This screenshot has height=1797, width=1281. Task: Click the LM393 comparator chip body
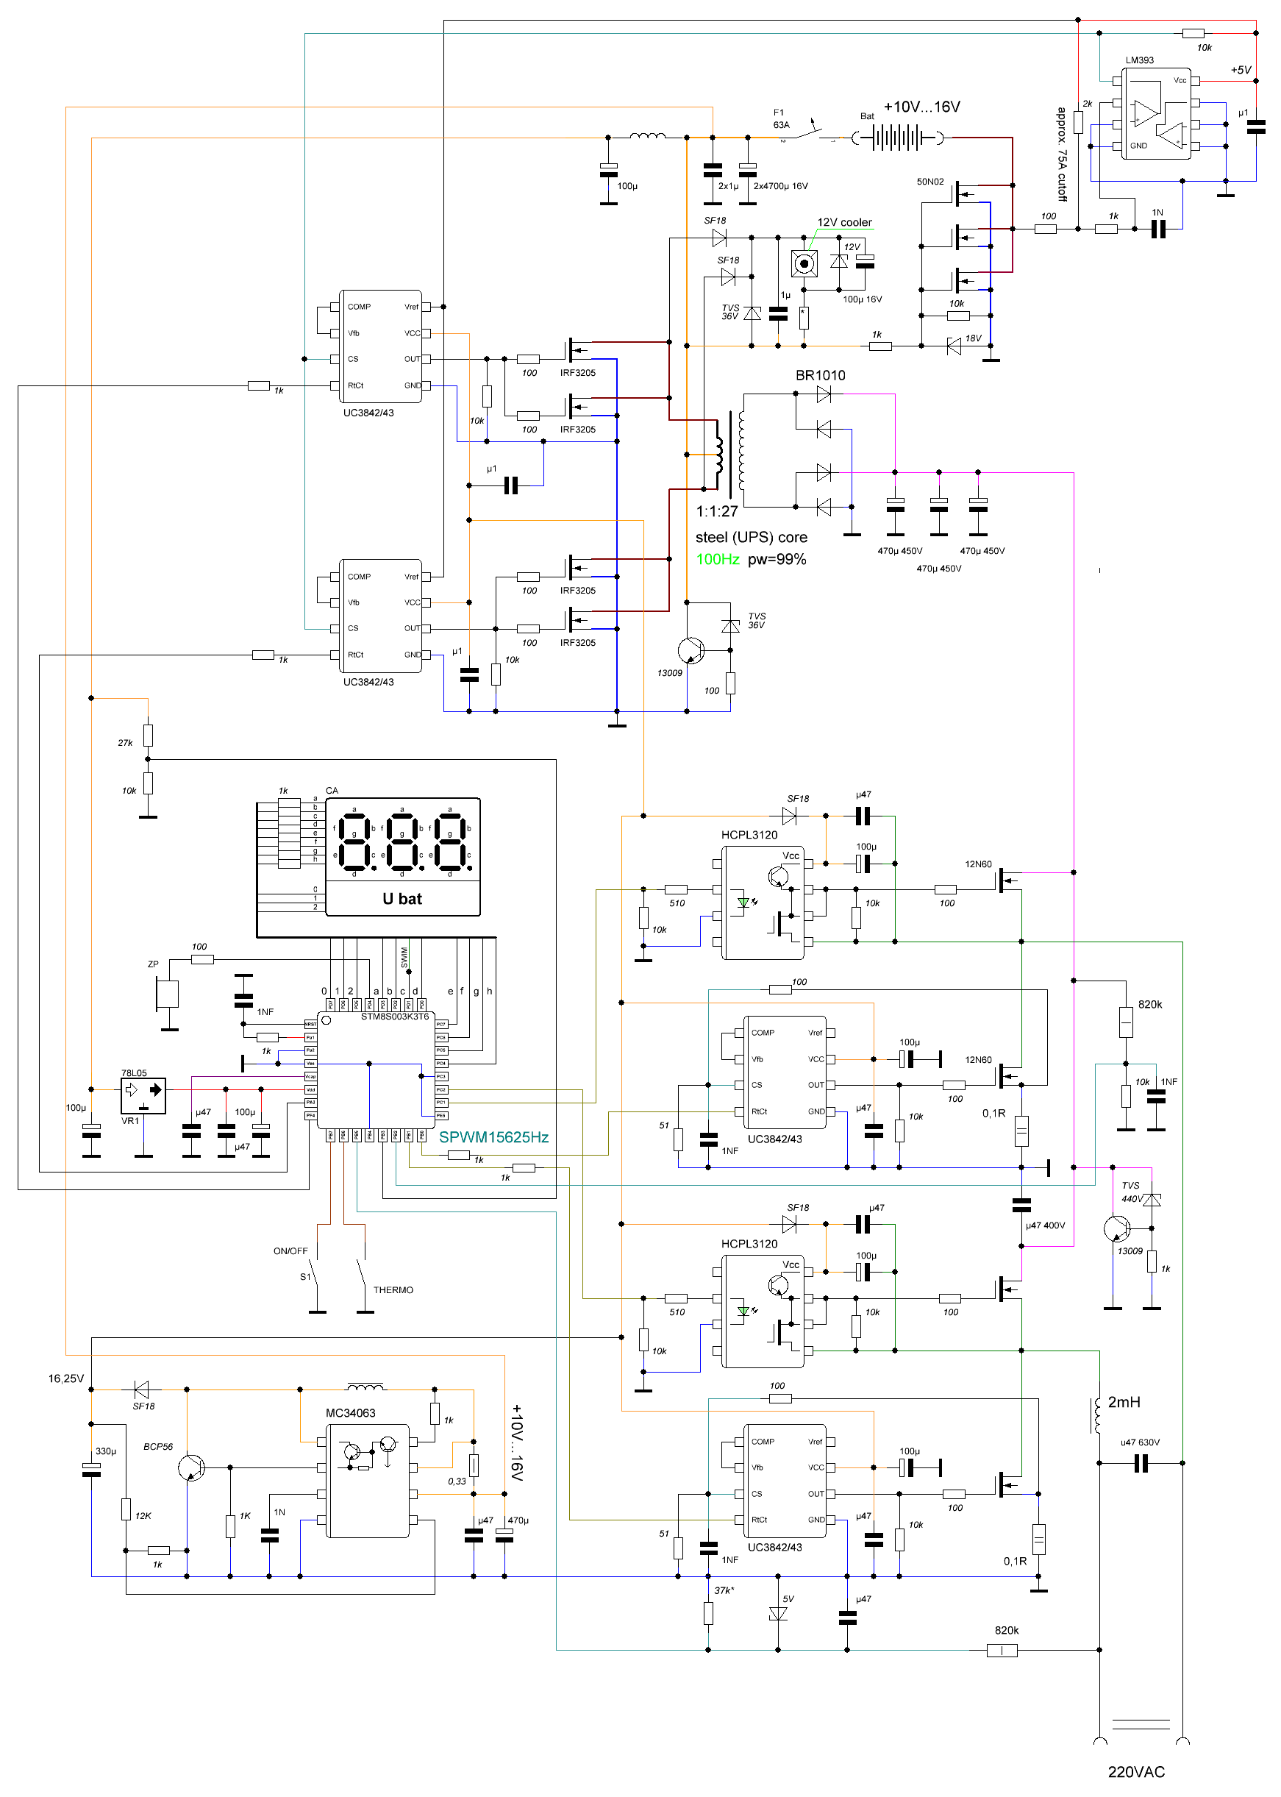click(1157, 113)
